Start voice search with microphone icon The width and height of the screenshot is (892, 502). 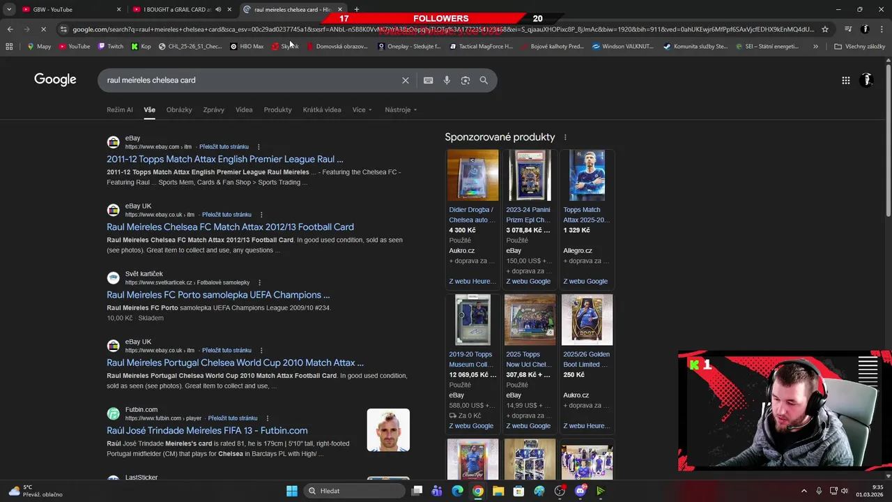point(447,80)
